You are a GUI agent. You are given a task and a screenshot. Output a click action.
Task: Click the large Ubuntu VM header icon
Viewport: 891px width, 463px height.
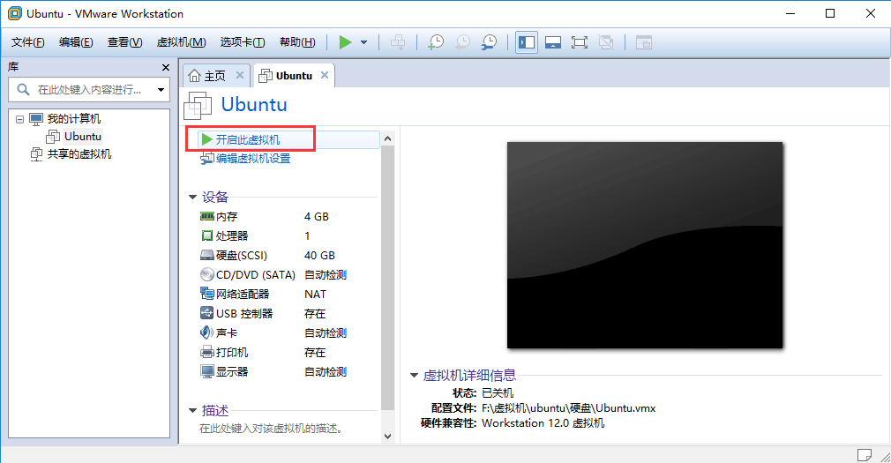pos(198,105)
